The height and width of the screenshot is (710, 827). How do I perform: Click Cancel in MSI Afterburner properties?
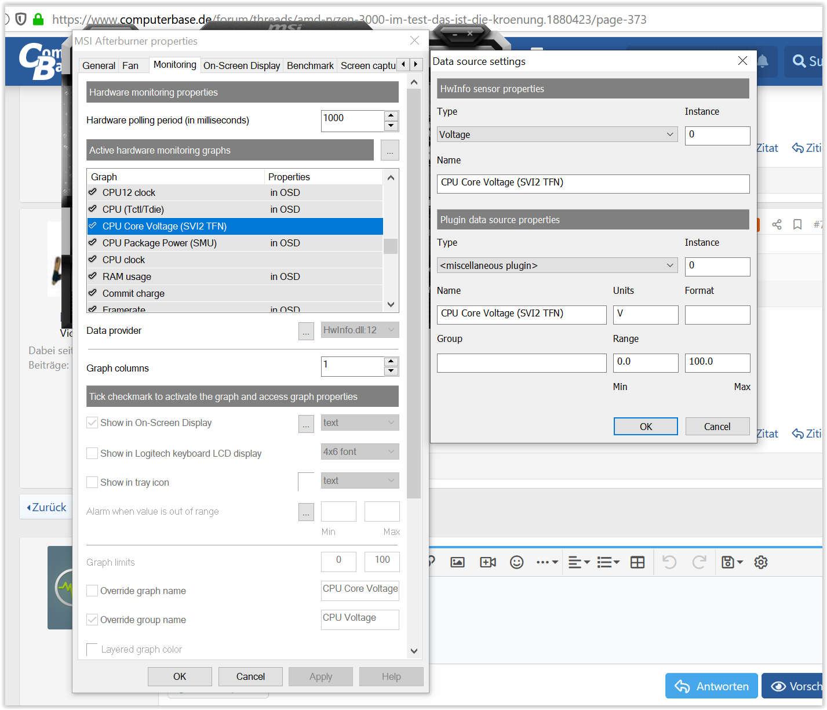pos(250,676)
